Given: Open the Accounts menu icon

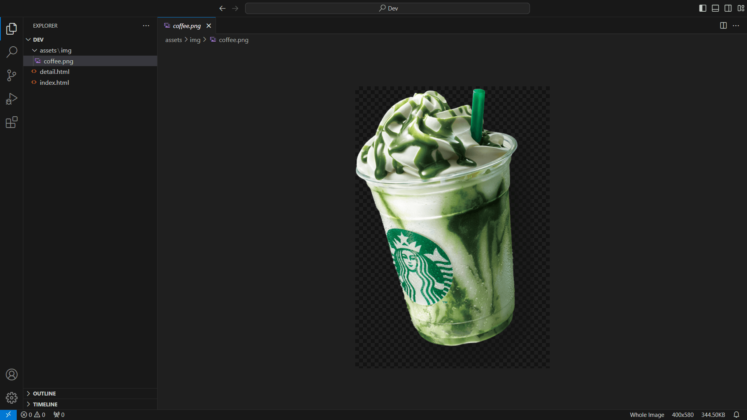Looking at the screenshot, I should pos(12,374).
